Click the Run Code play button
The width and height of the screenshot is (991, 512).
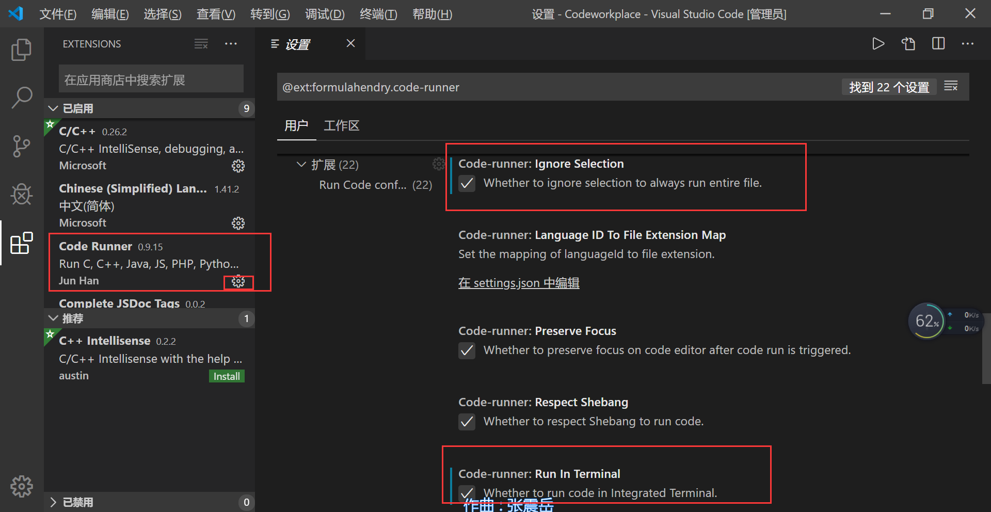(x=878, y=44)
